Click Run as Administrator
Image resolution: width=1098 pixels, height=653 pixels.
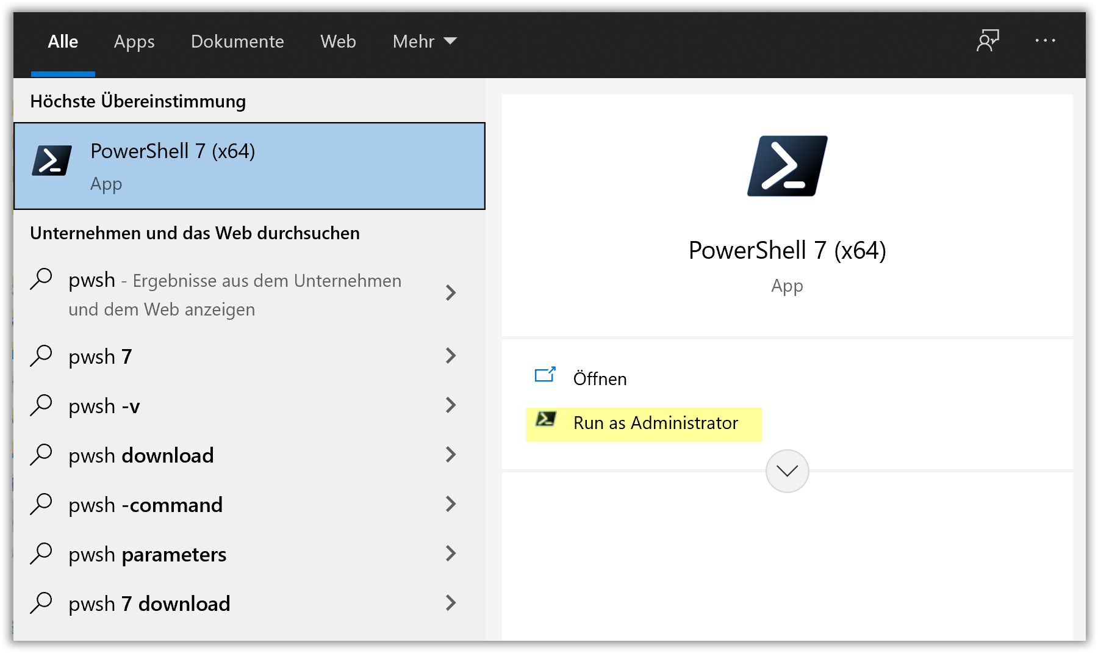[654, 423]
